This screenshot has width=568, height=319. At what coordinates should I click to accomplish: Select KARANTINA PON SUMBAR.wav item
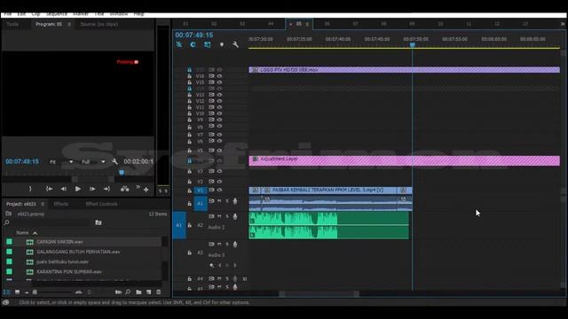click(69, 272)
